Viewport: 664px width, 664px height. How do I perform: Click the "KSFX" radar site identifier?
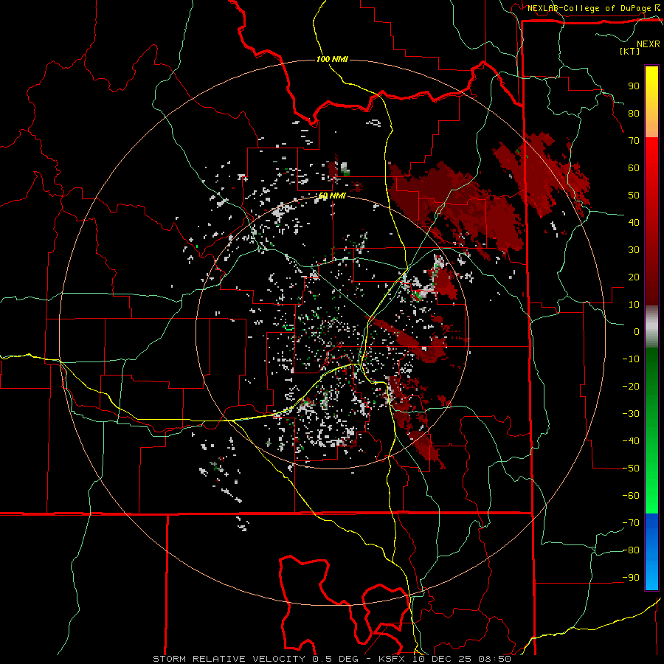pos(392,659)
